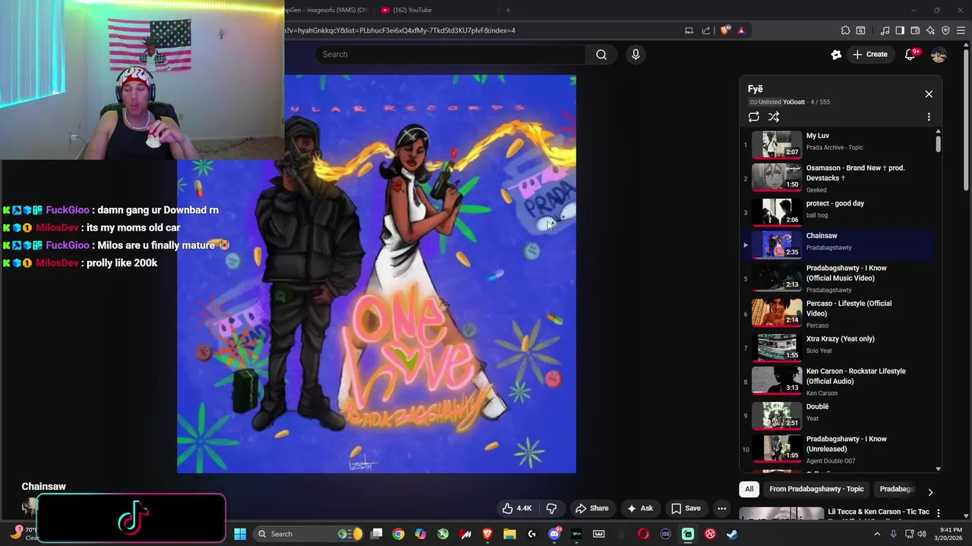Close the Fyë playlist panel
The image size is (972, 546).
point(929,94)
